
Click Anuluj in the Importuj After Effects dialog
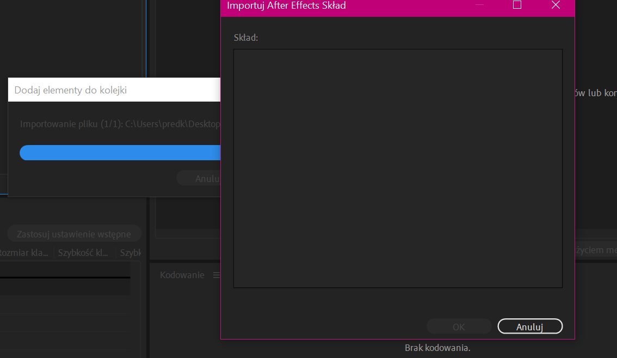(x=529, y=326)
